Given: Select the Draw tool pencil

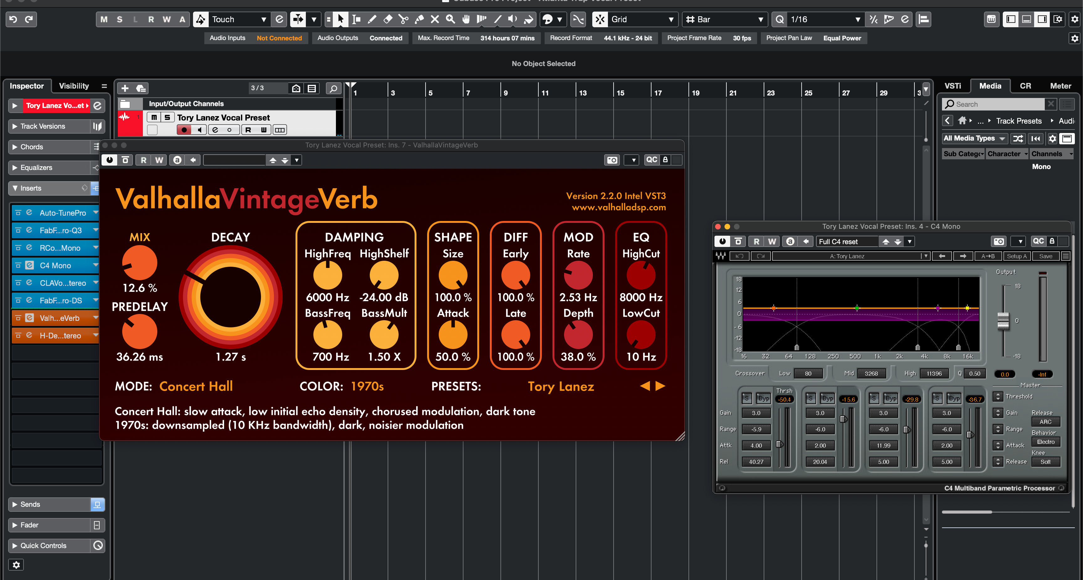Looking at the screenshot, I should pyautogui.click(x=372, y=19).
